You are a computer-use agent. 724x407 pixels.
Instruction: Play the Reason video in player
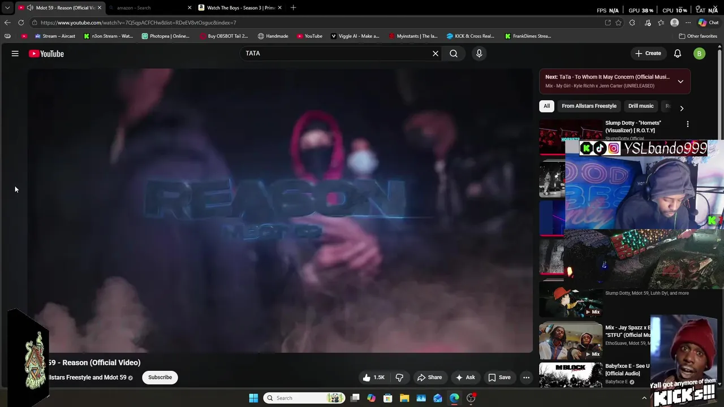click(280, 210)
